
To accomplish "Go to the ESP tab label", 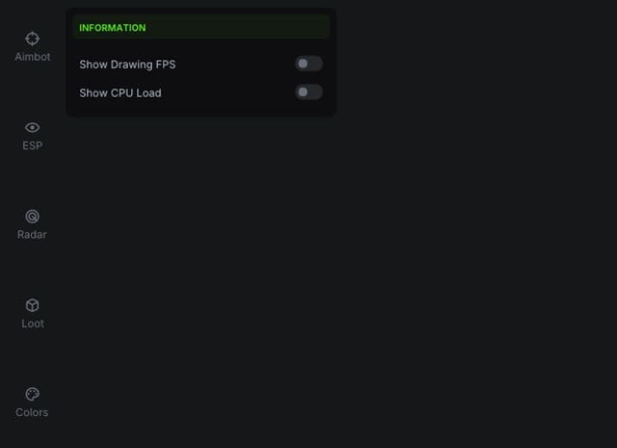I will click(x=32, y=146).
